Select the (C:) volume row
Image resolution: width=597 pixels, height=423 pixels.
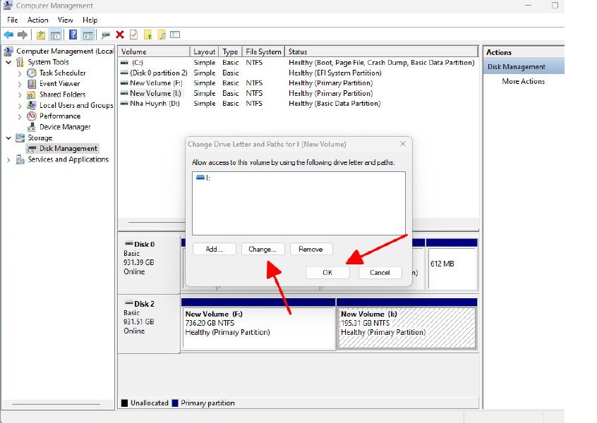pyautogui.click(x=298, y=62)
